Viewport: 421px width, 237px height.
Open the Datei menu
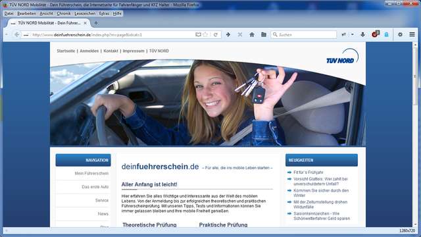9,13
